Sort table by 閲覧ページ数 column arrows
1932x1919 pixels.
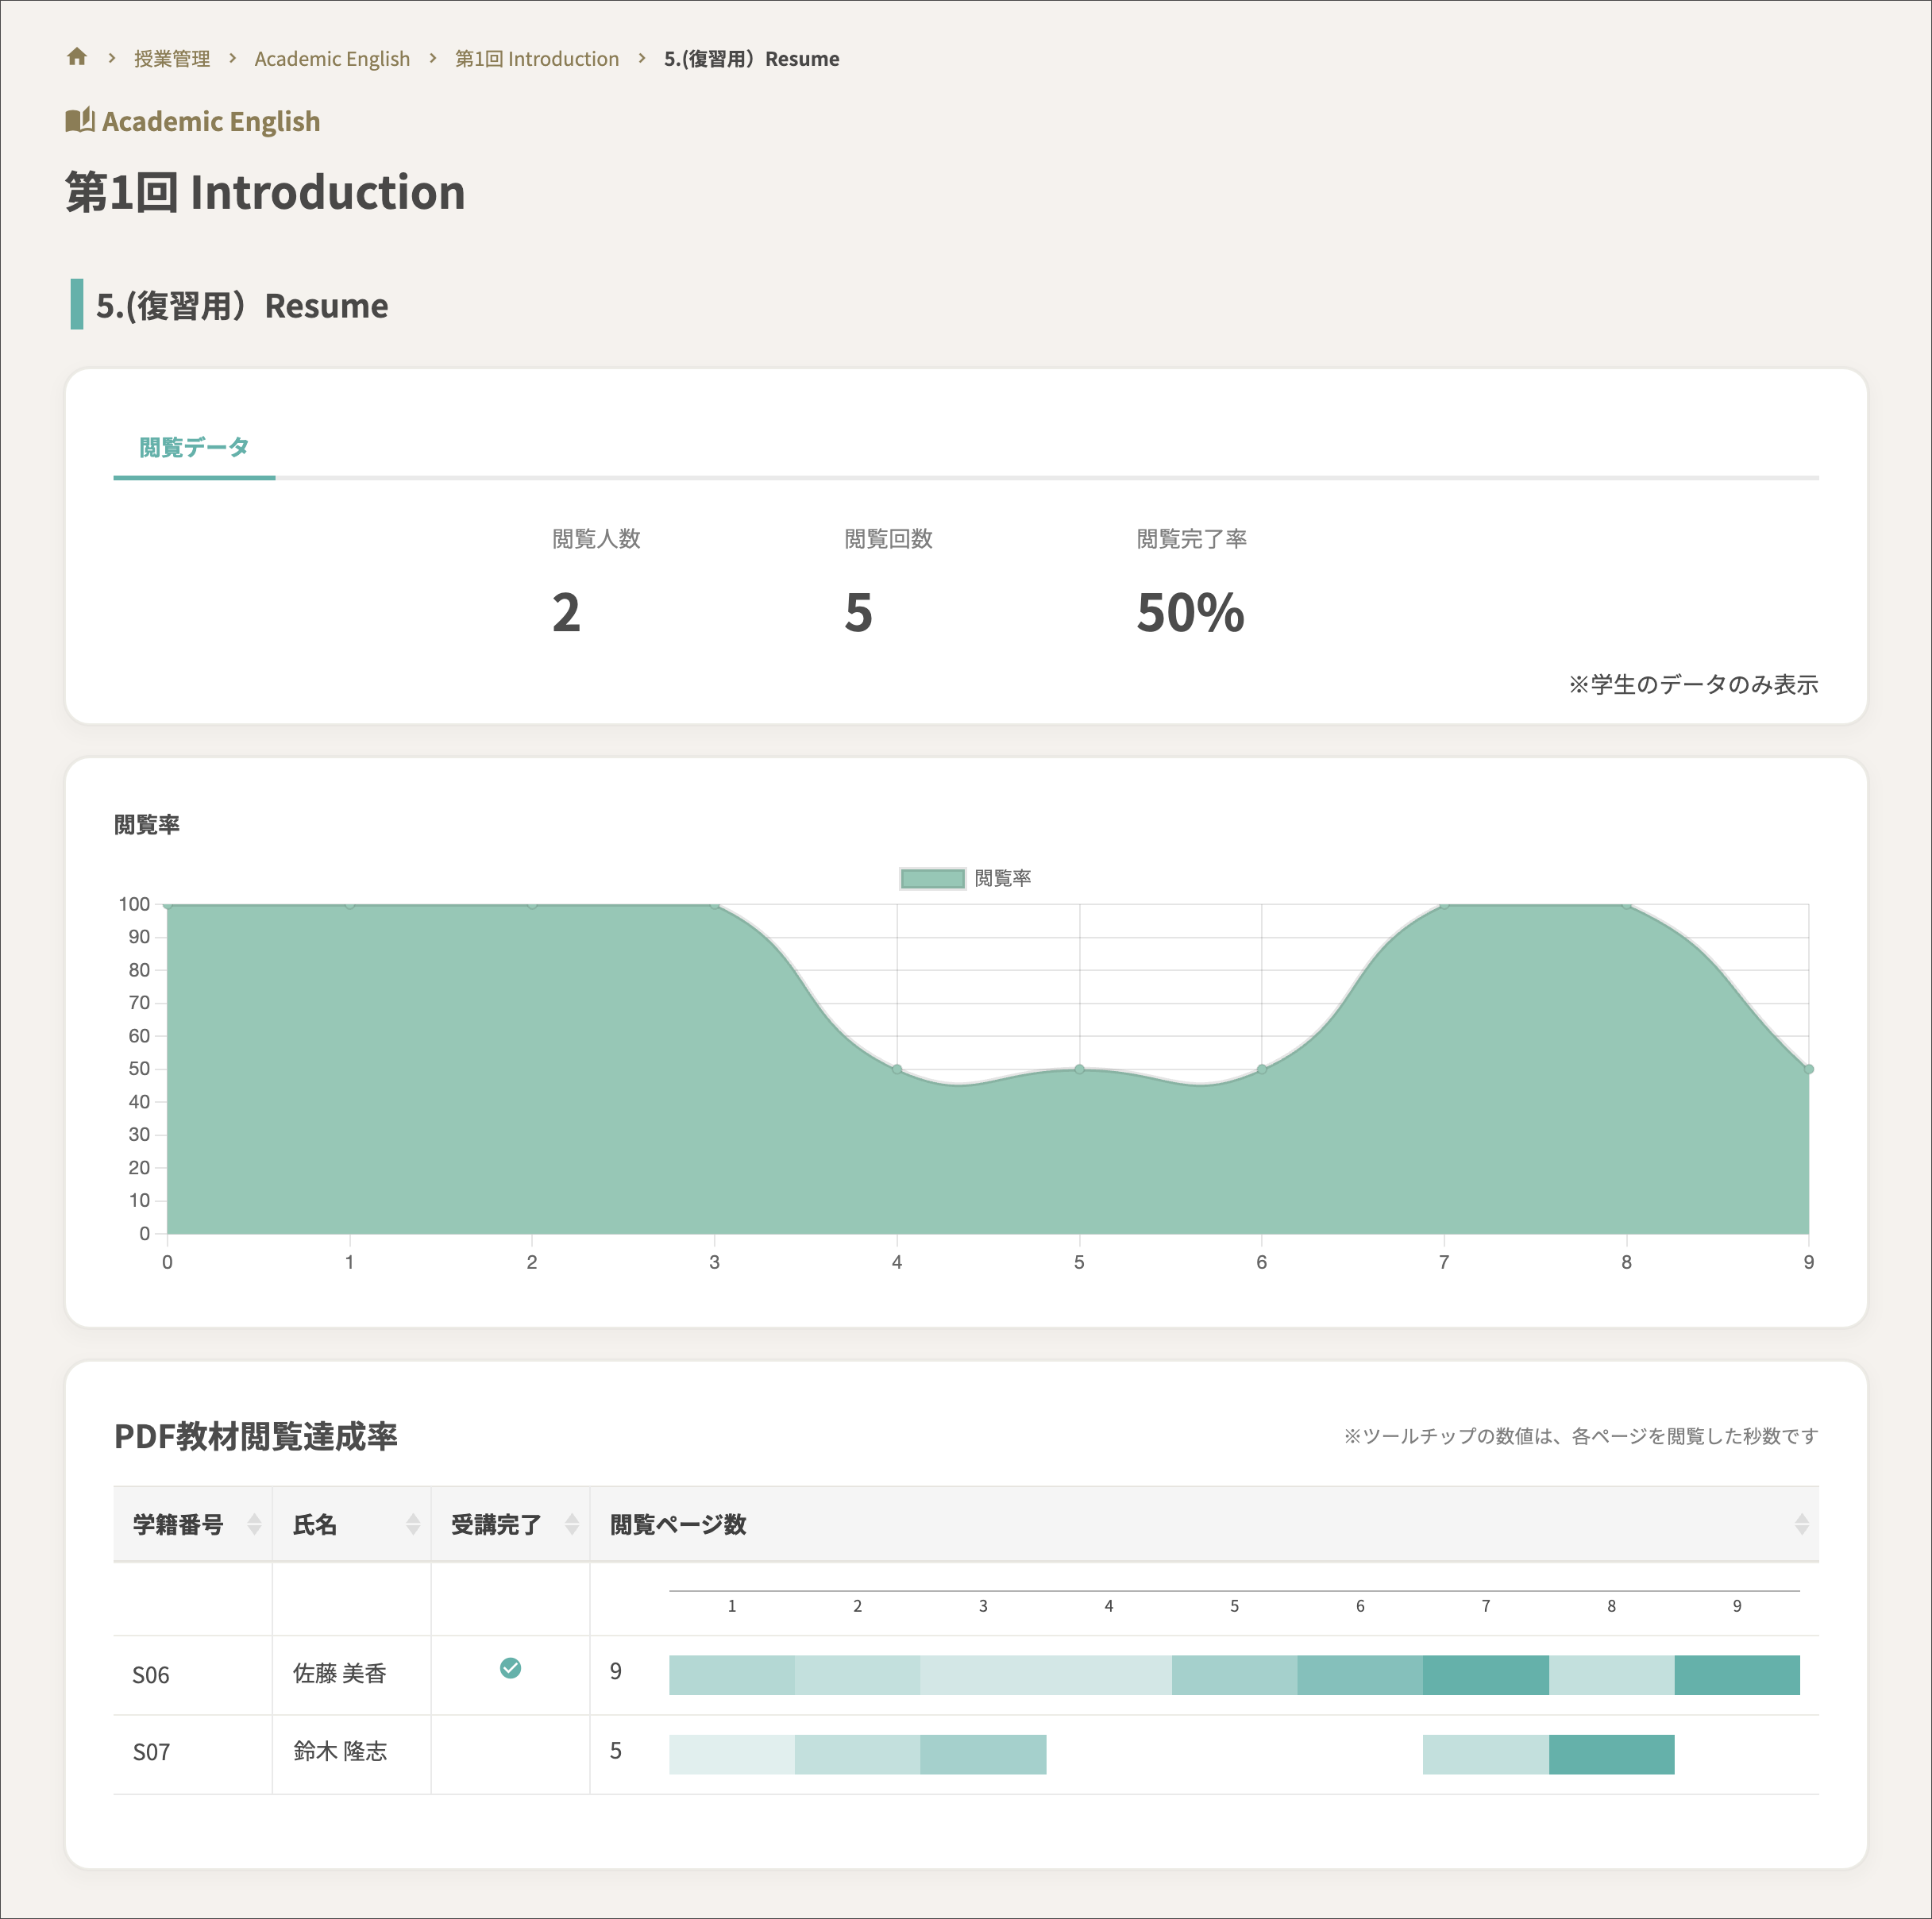1801,1524
